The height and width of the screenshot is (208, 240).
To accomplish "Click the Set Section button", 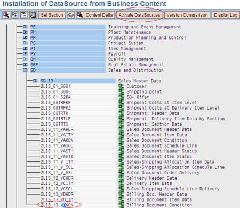I will tap(52, 15).
